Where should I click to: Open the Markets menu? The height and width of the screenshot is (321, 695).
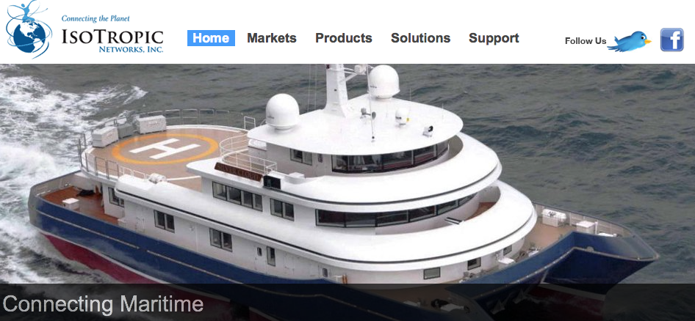tap(272, 38)
